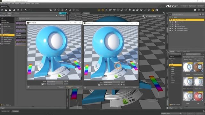Viewport: 205px width, 115px height.
Task: Open the Render menu in the menu bar
Action: click(x=17, y=4)
